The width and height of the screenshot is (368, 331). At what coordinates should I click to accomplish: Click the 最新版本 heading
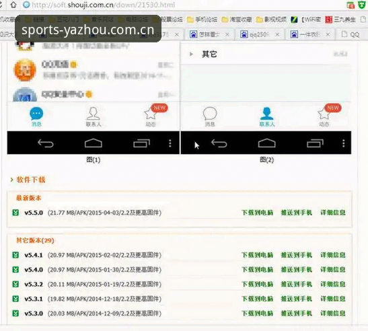coord(28,198)
